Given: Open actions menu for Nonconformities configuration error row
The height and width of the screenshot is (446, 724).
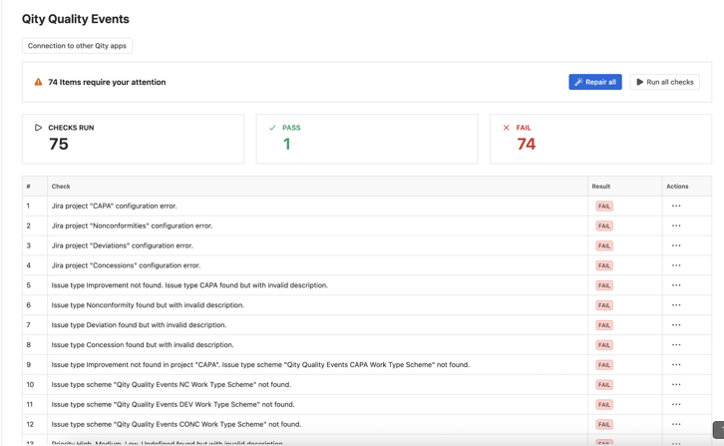Looking at the screenshot, I should pyautogui.click(x=676, y=226).
